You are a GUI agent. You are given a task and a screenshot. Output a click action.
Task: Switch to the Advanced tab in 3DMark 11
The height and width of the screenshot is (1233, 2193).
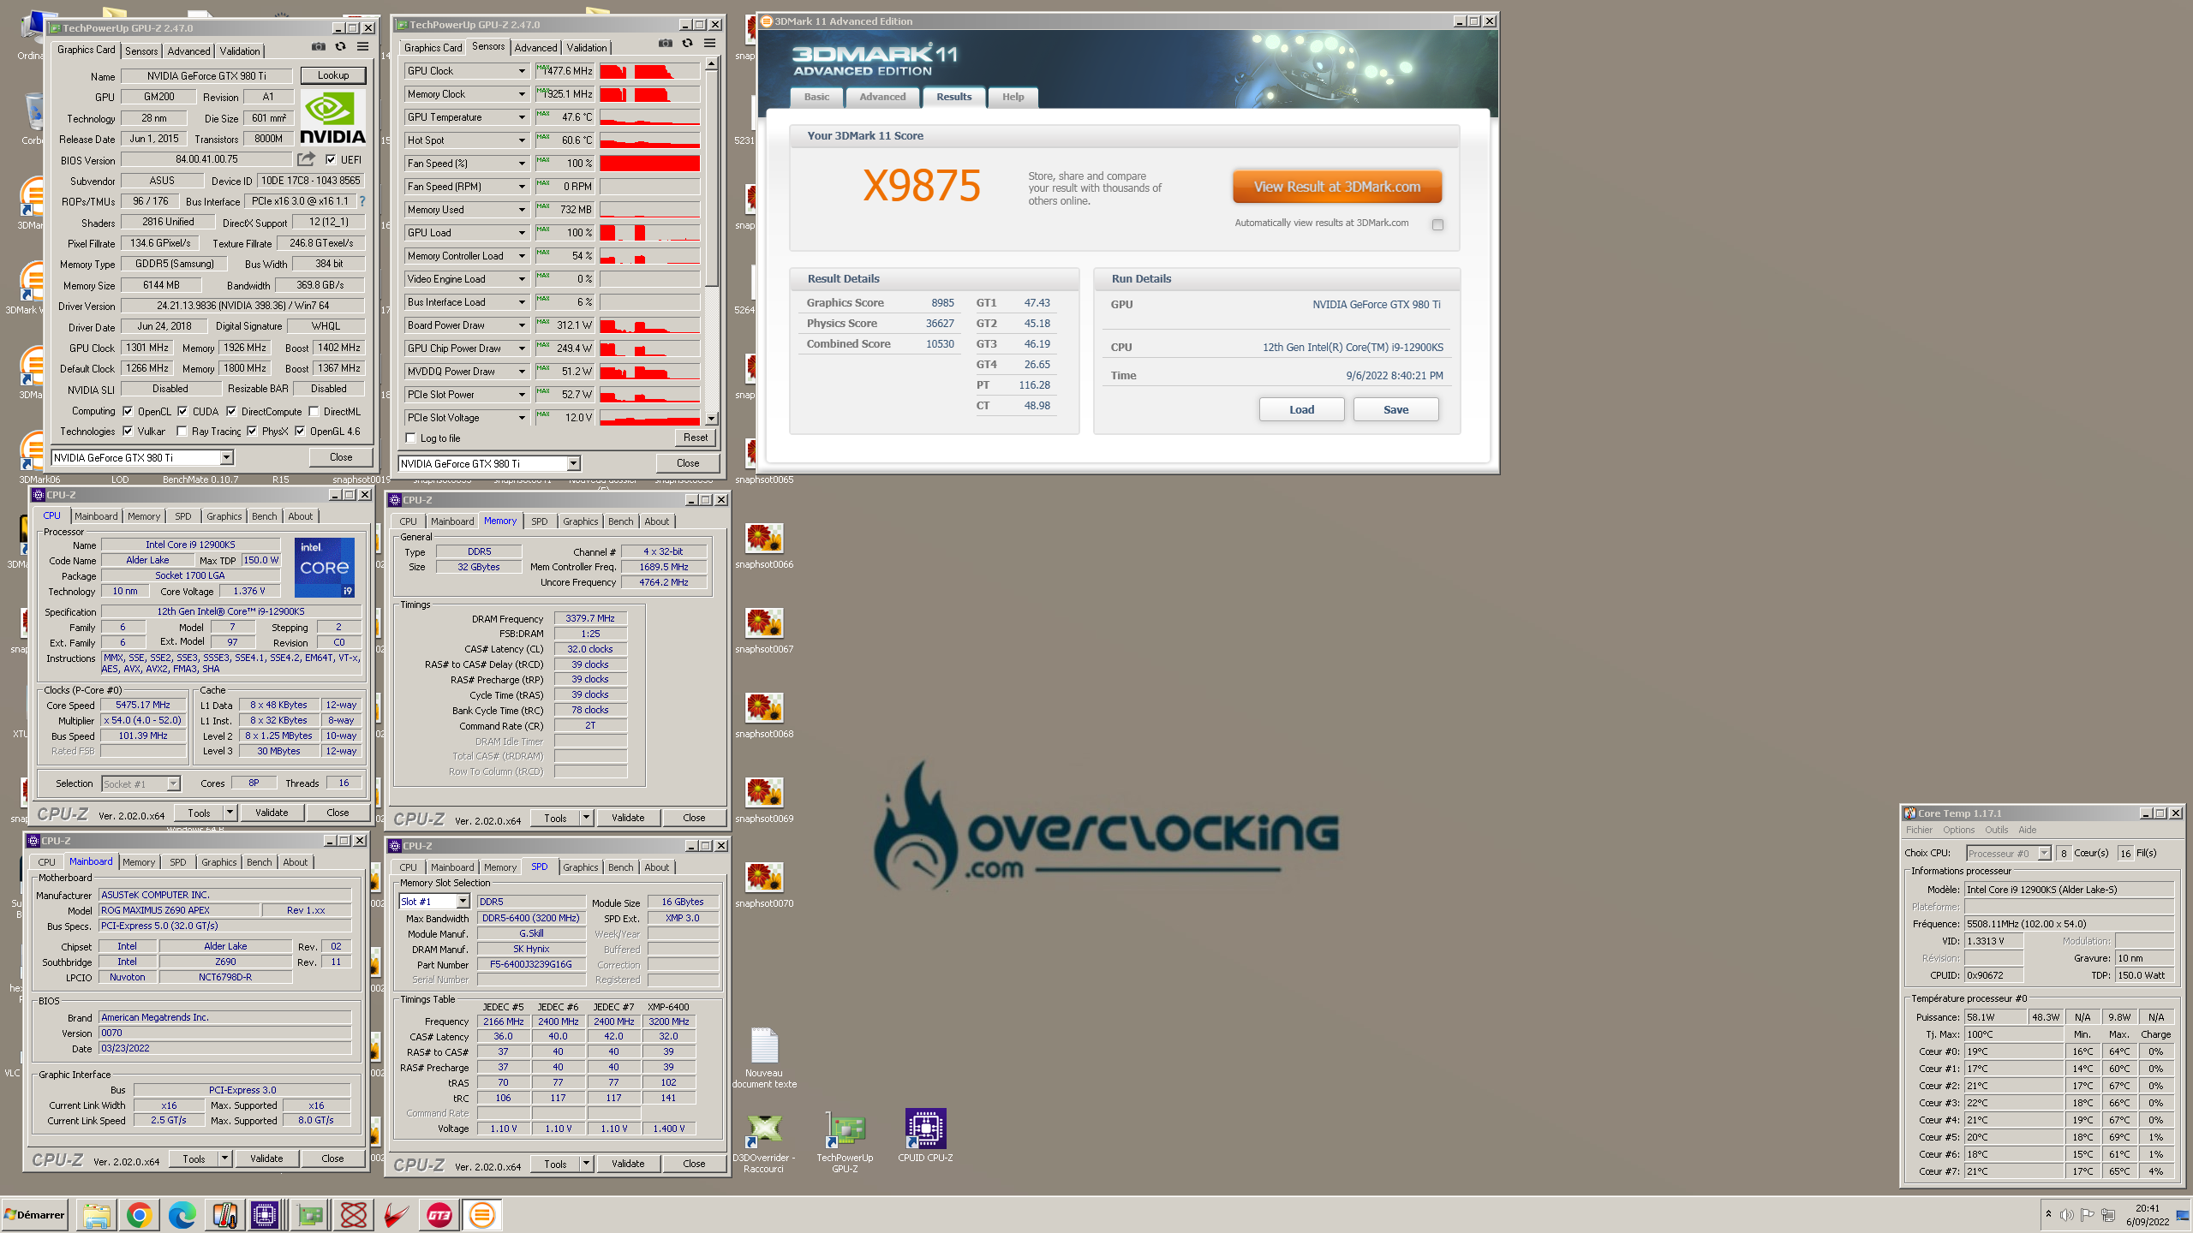[882, 97]
